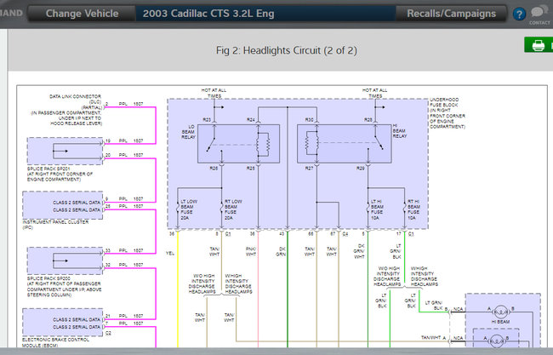Click the TAN/WHT A connector label
The image size is (553, 355).
pyautogui.click(x=433, y=338)
